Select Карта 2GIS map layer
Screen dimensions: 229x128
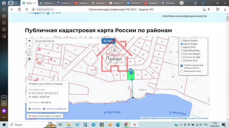point(188,47)
